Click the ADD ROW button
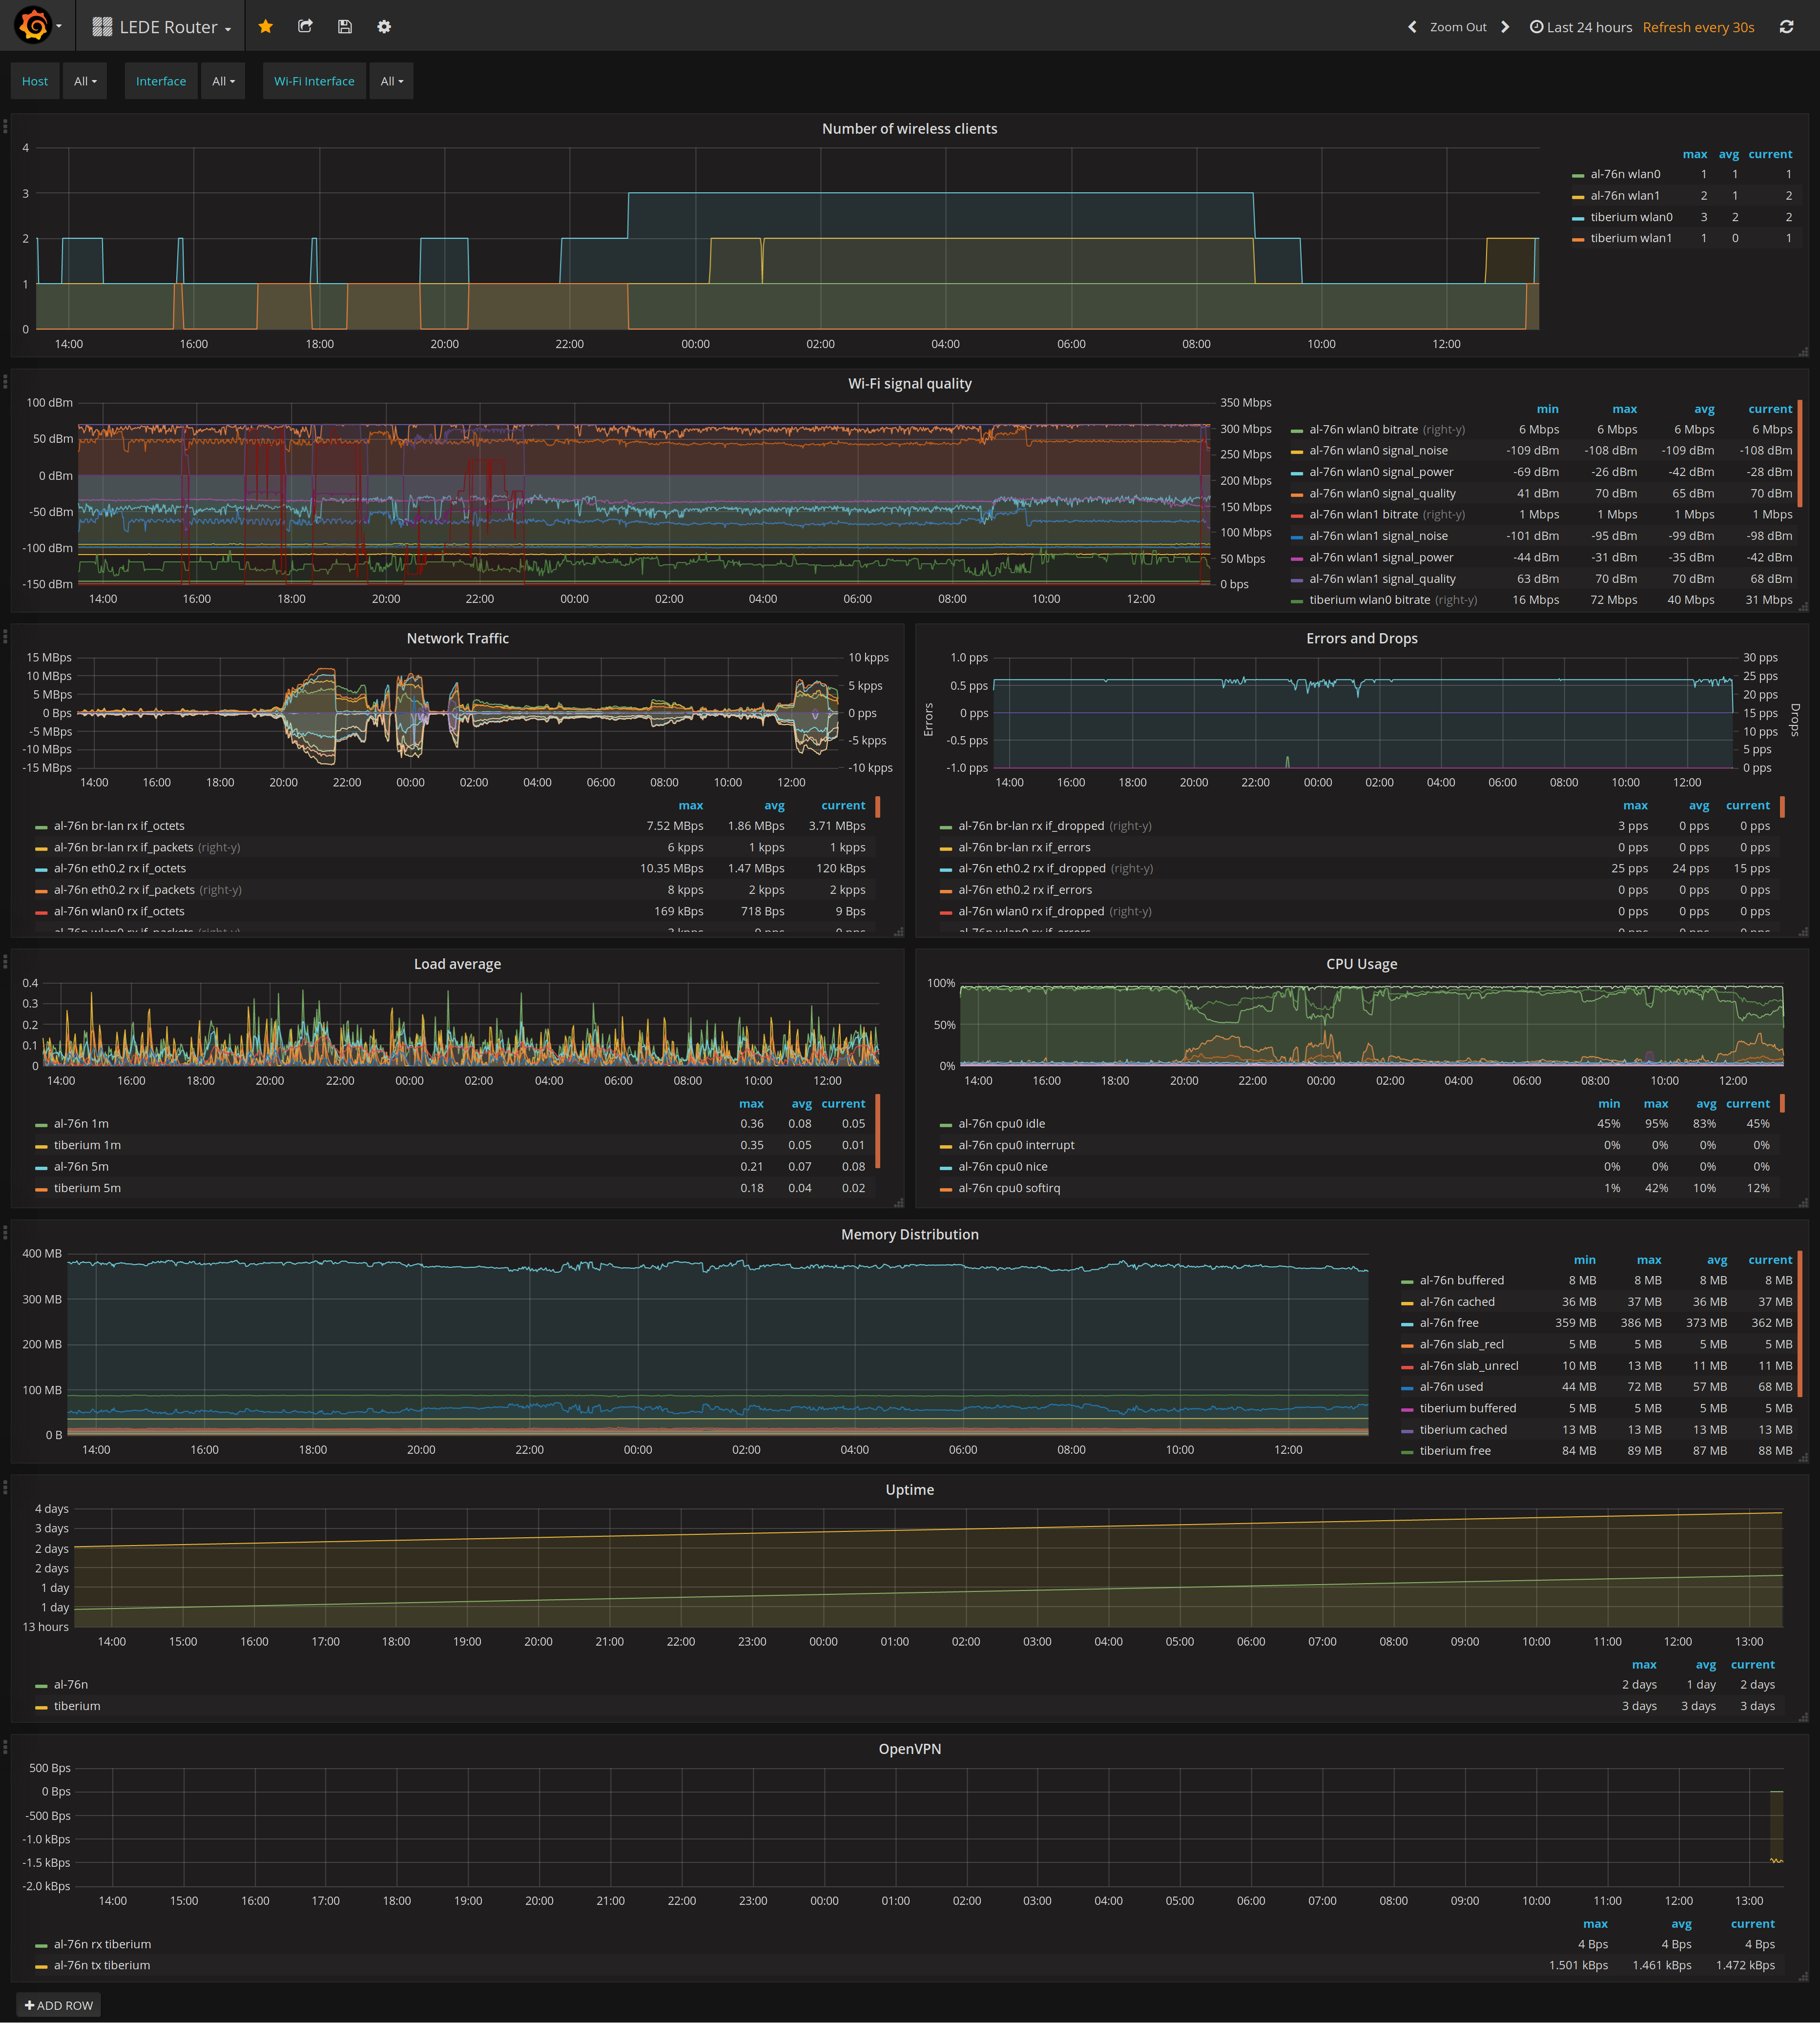Viewport: 1820px width, 2023px height. click(x=59, y=2005)
